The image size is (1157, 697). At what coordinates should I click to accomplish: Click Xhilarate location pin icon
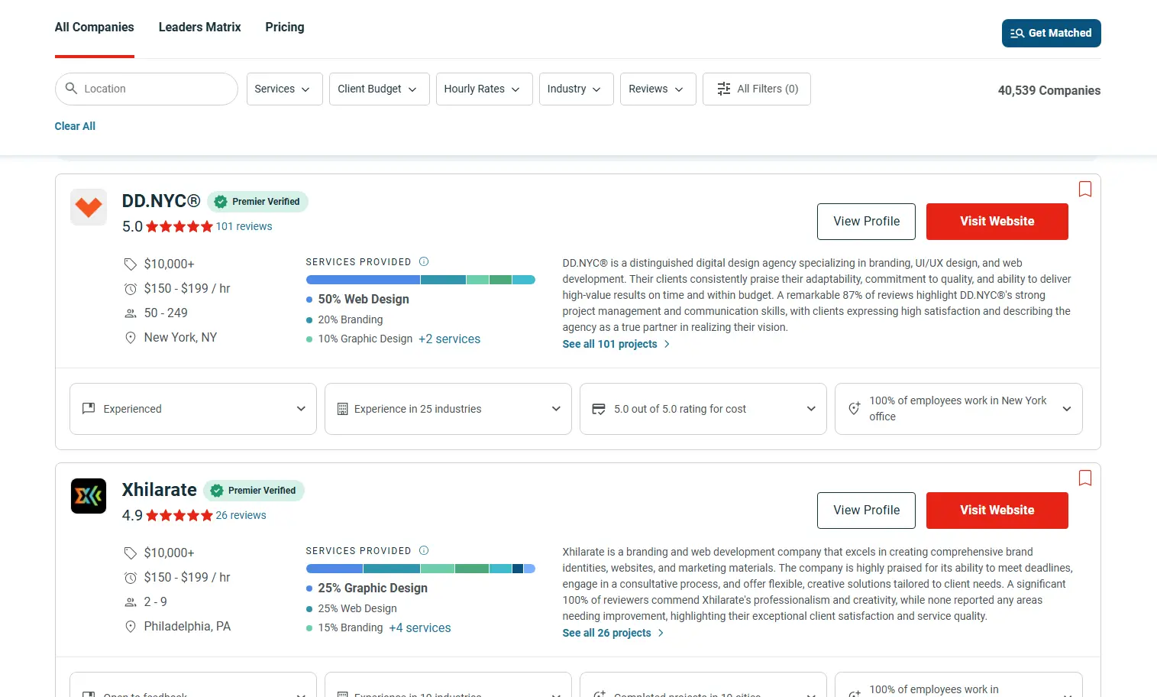(x=131, y=627)
